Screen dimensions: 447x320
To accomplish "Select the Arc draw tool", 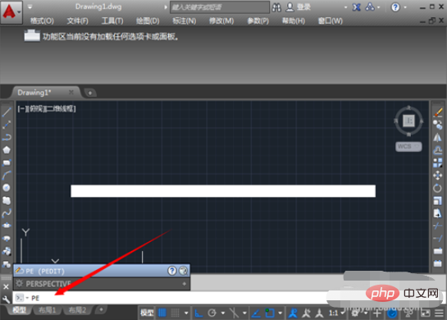I will (7, 175).
